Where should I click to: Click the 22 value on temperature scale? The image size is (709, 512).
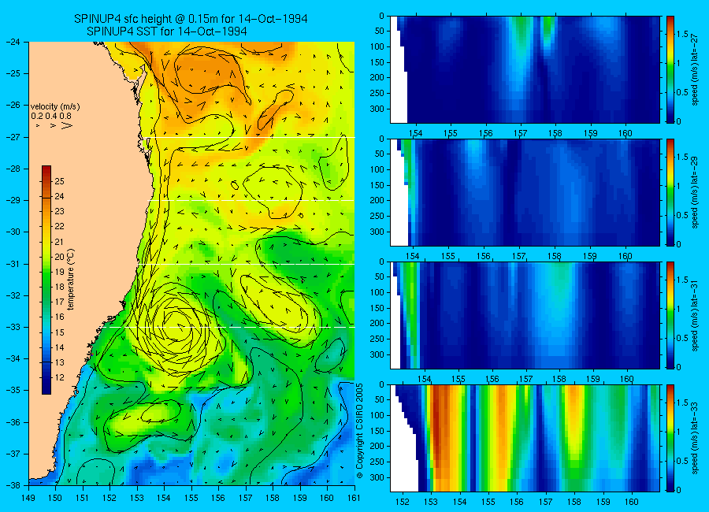(59, 227)
